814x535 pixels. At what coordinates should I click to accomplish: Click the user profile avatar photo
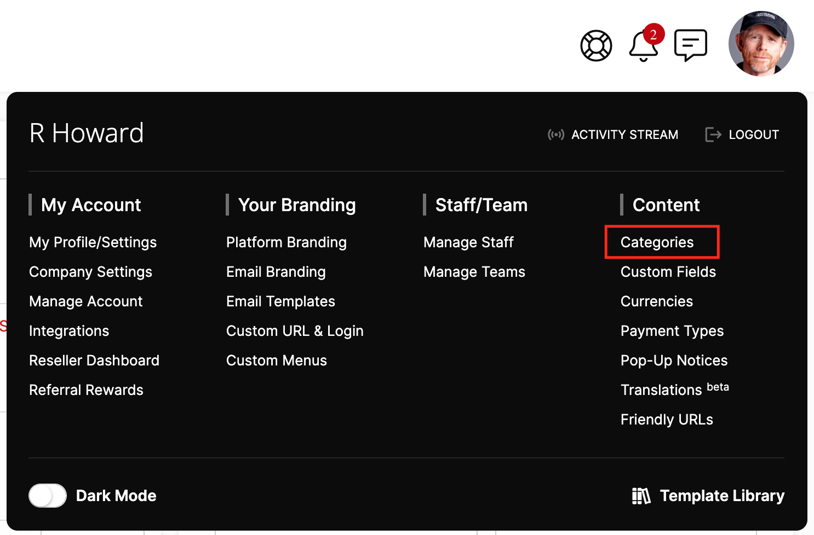[x=761, y=44]
